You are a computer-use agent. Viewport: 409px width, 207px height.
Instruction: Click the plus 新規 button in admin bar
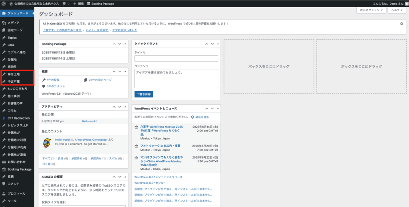point(79,4)
